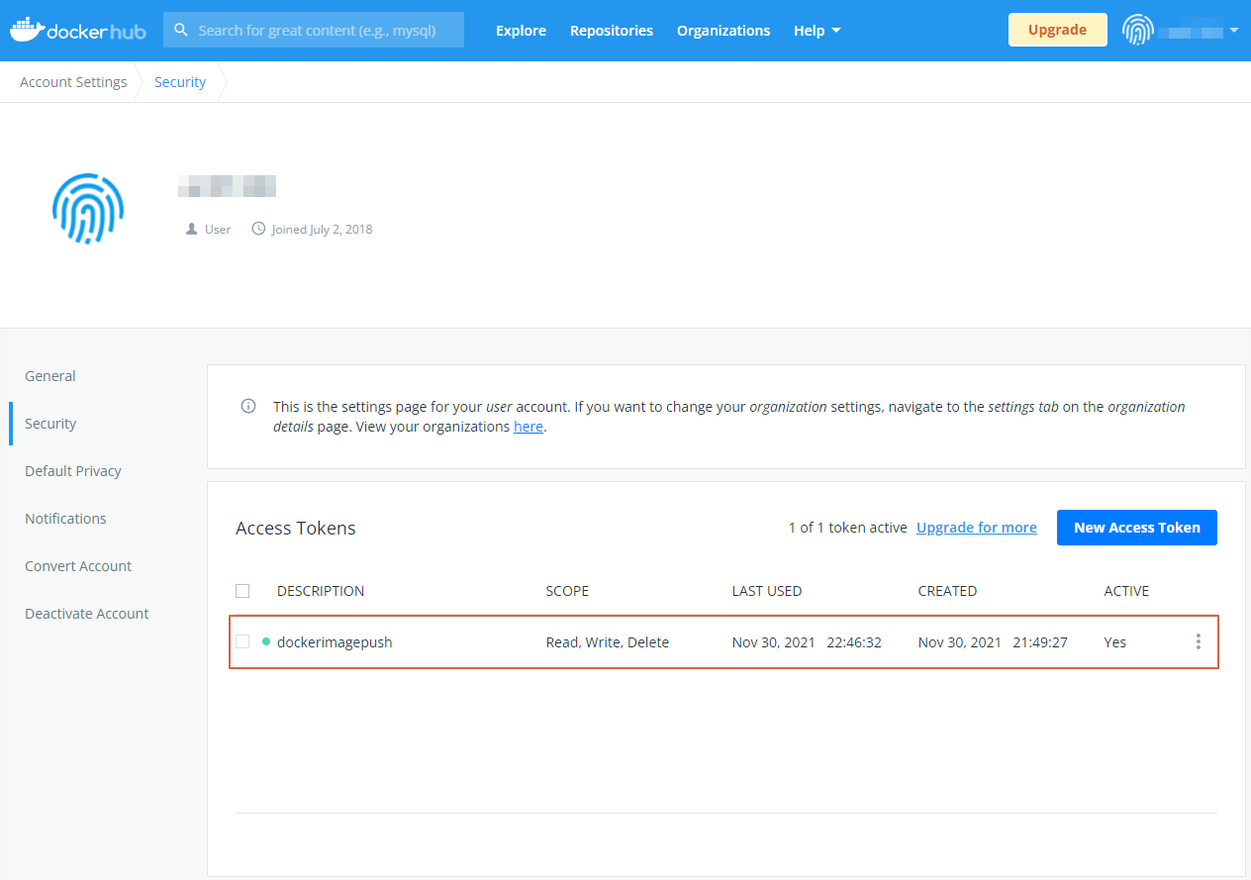Click the last used time 22:46:32
The image size is (1251, 880).
click(854, 642)
